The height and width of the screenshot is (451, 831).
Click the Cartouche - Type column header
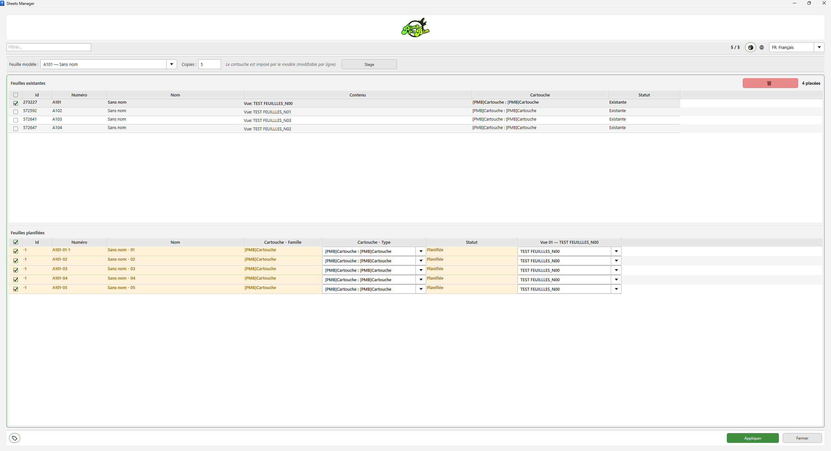pyautogui.click(x=374, y=242)
